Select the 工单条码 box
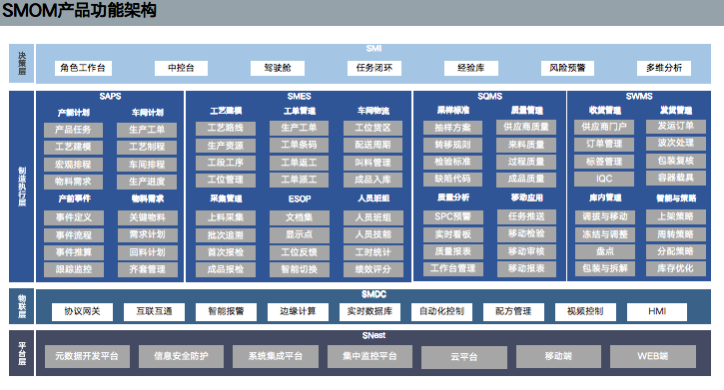Viewport: 724px width, 390px height. coord(300,145)
